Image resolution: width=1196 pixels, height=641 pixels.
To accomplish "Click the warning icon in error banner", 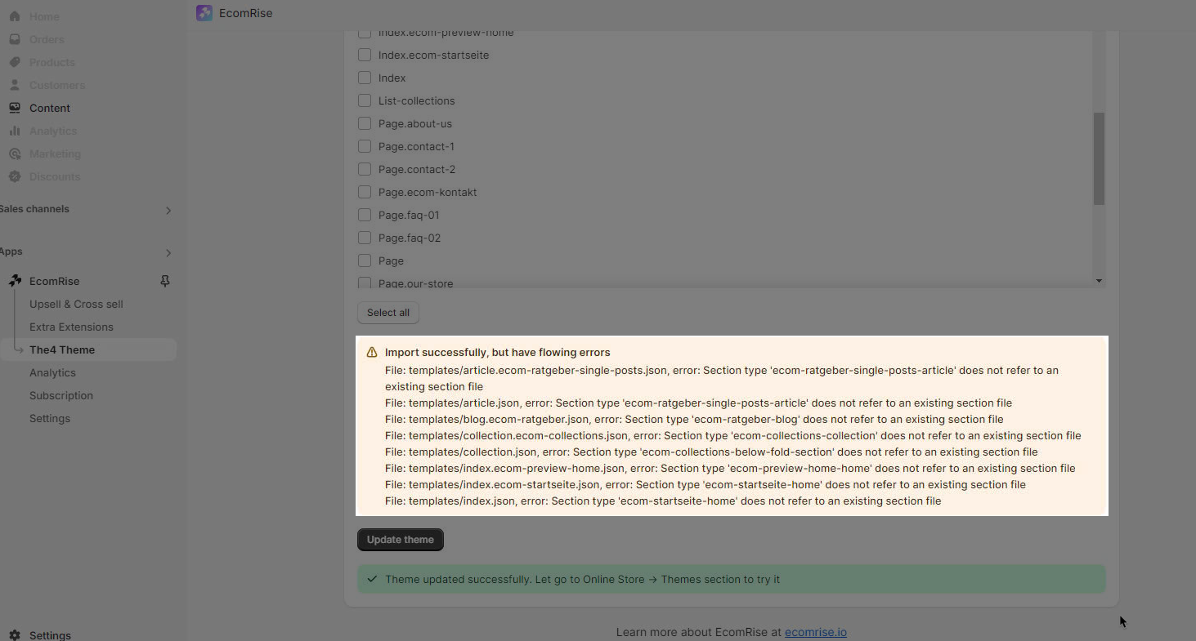I will point(372,353).
